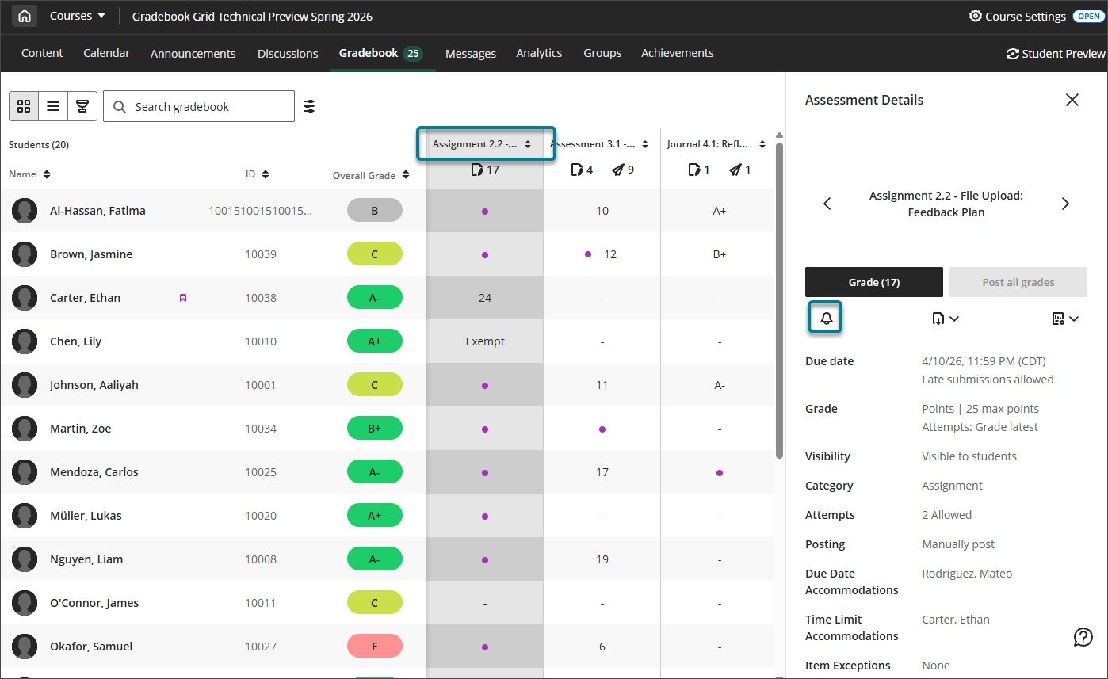Open the Messages tab

[471, 54]
